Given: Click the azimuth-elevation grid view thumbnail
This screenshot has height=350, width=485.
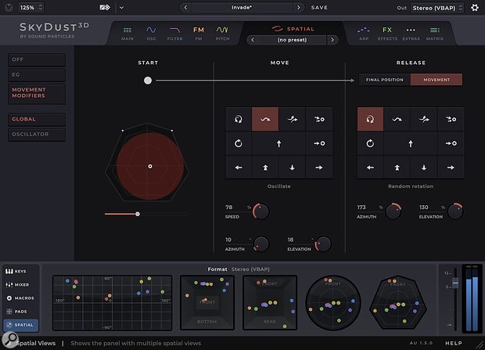Looking at the screenshot, I should pos(113,303).
